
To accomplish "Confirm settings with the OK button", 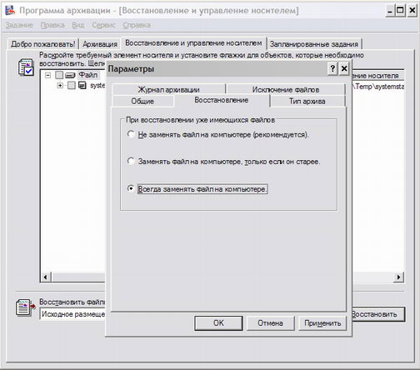I will tap(218, 323).
